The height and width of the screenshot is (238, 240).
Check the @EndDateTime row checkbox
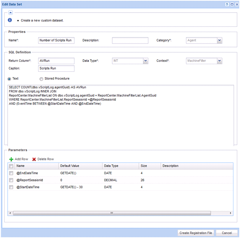[x=11, y=173]
